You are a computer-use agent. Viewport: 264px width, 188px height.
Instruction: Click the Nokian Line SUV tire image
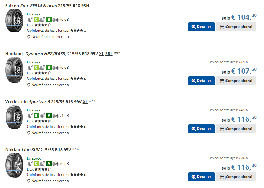[x=14, y=165]
